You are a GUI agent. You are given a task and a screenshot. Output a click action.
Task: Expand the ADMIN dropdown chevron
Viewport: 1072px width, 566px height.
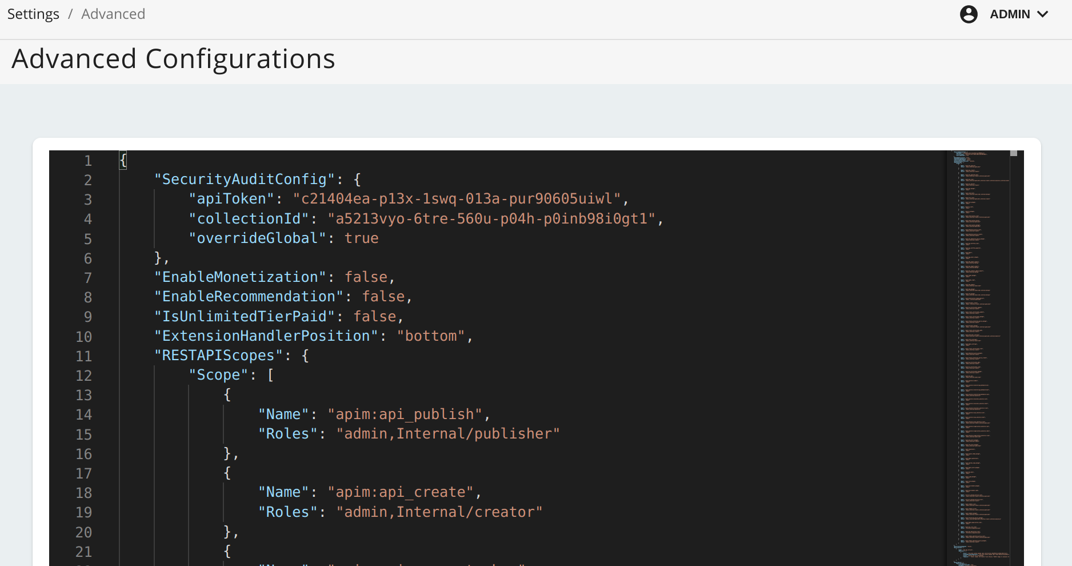click(x=1043, y=14)
